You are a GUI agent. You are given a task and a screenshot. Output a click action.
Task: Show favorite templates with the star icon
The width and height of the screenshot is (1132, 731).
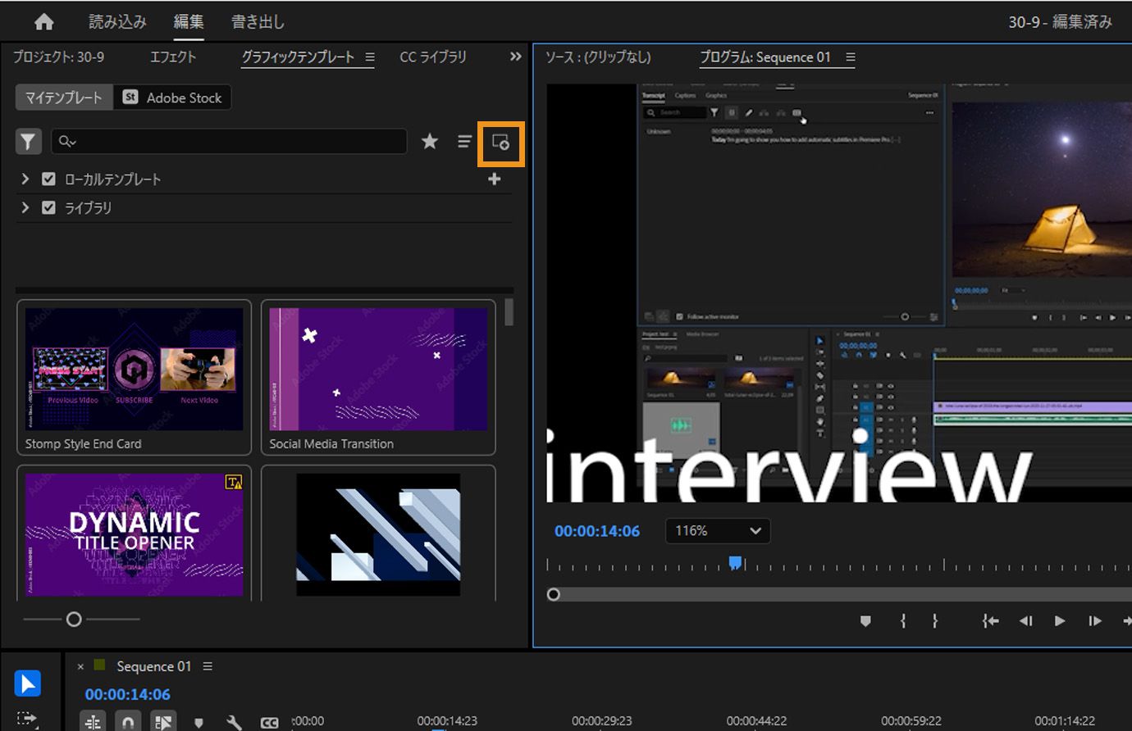(x=429, y=142)
